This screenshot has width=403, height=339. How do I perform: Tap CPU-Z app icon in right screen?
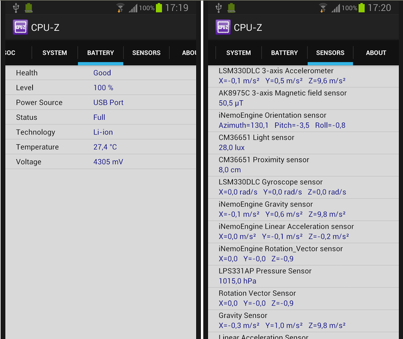tap(223, 27)
